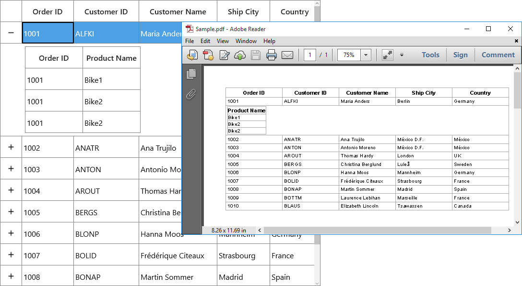Click the Print icon in Adobe Reader
Image resolution: width=522 pixels, height=286 pixels.
(x=272, y=55)
